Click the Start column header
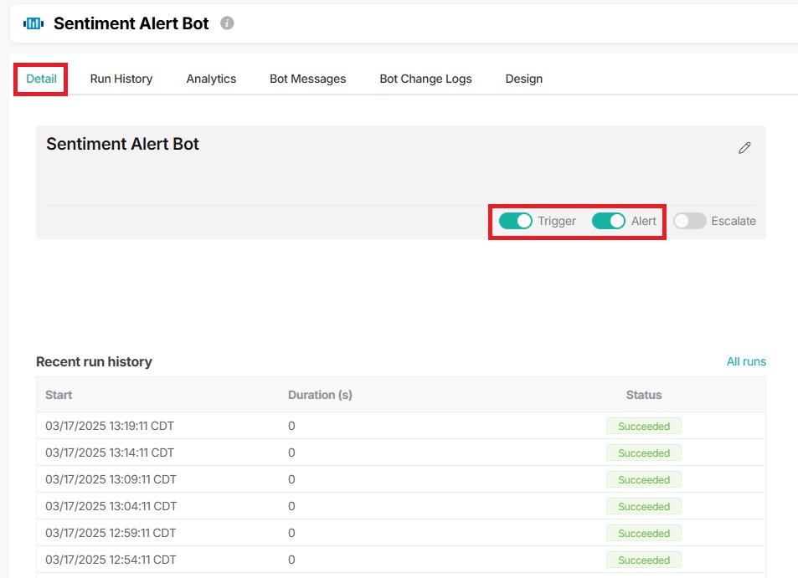798x578 pixels. [59, 395]
